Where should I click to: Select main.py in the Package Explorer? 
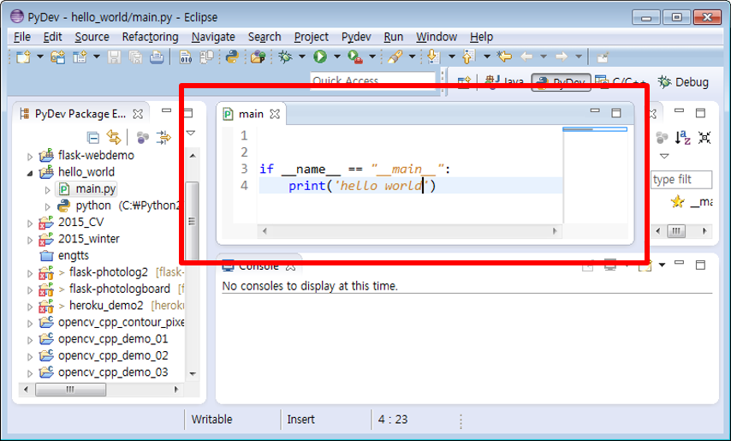(94, 188)
